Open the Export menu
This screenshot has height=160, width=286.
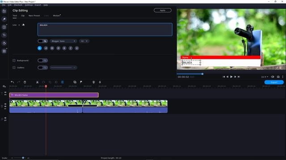coord(38,5)
